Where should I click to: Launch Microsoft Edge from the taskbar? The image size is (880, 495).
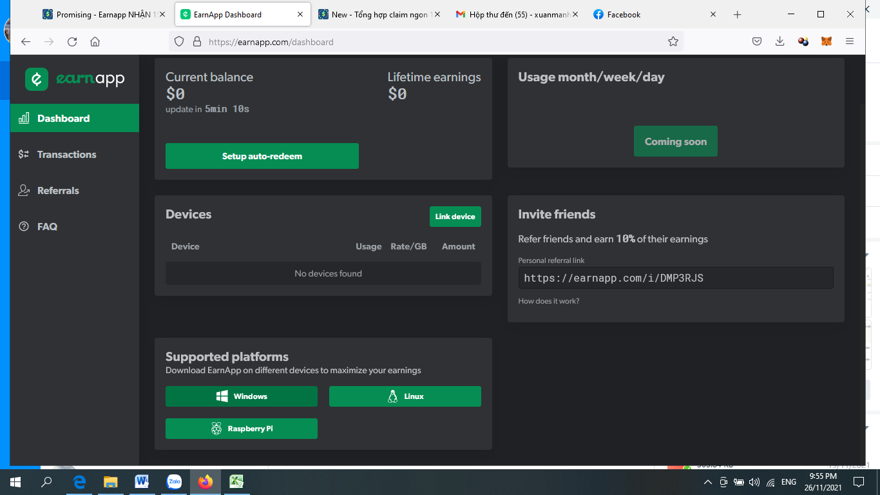(79, 482)
